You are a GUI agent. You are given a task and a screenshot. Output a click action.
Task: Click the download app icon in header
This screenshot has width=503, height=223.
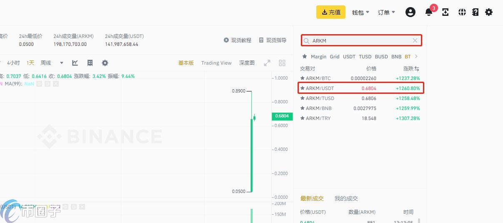pos(445,12)
